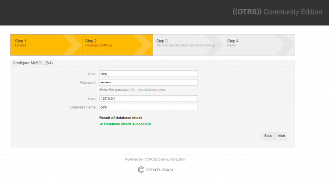Click the Database check successful message

tap(128, 124)
